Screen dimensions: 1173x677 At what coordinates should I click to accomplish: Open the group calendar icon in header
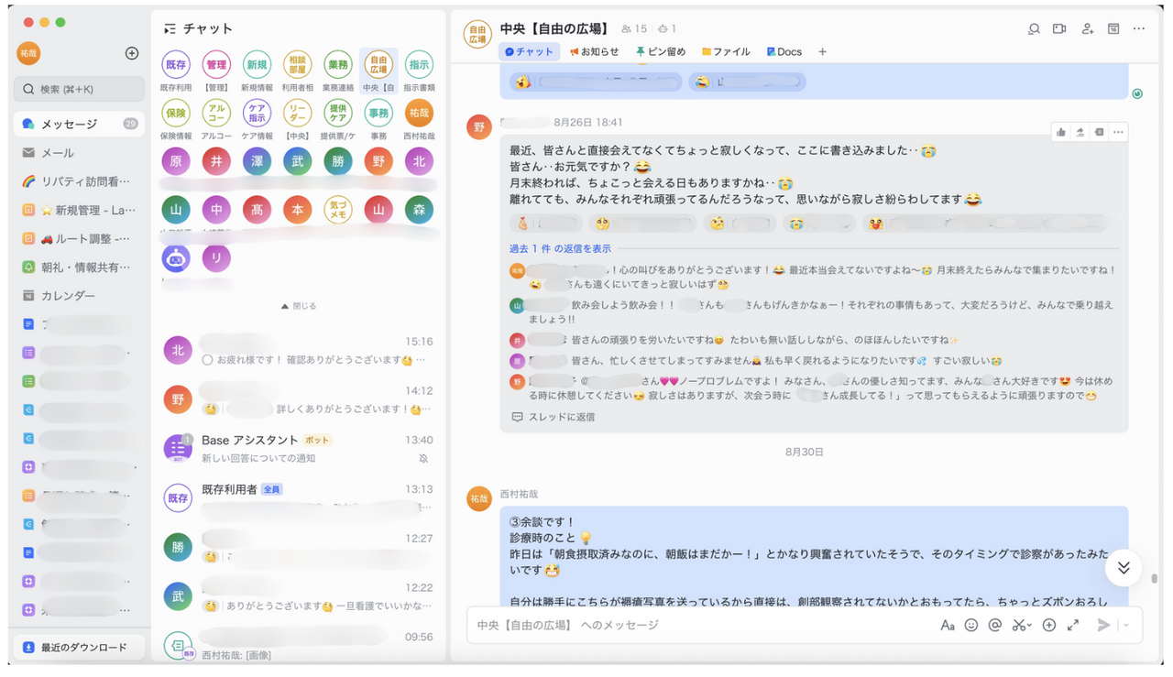[x=1113, y=28]
